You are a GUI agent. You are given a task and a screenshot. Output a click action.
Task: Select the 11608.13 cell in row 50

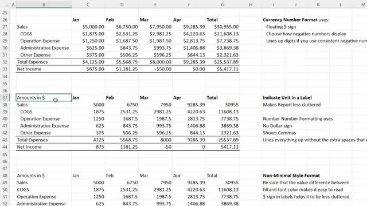pos(222,189)
